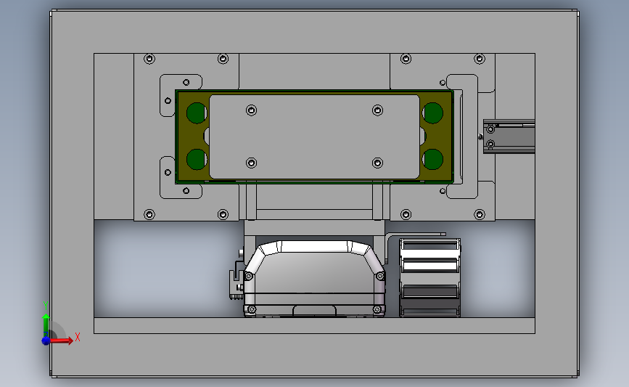Image resolution: width=629 pixels, height=387 pixels.
Task: Pick the bottom-right corner screw of the right mounting plate
Action: (x=480, y=214)
